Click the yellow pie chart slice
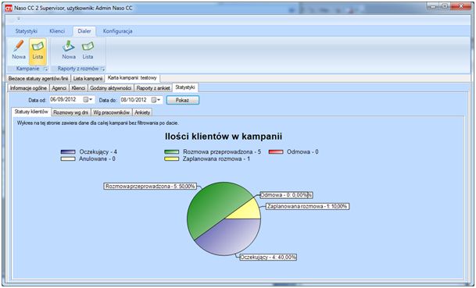 tap(249, 212)
